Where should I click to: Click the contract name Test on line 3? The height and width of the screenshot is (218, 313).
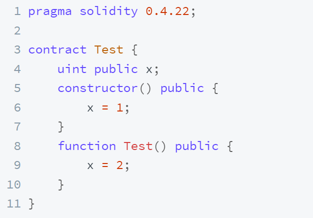tap(109, 49)
